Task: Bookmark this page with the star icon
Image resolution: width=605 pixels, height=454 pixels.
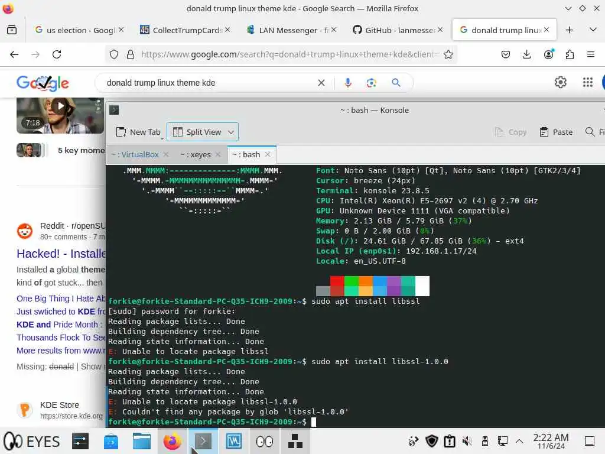Action: pyautogui.click(x=448, y=54)
